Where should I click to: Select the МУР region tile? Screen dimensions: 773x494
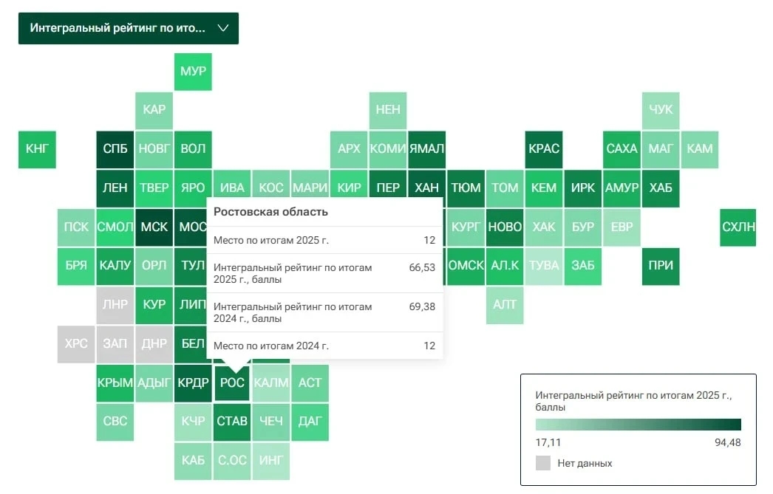tap(193, 72)
